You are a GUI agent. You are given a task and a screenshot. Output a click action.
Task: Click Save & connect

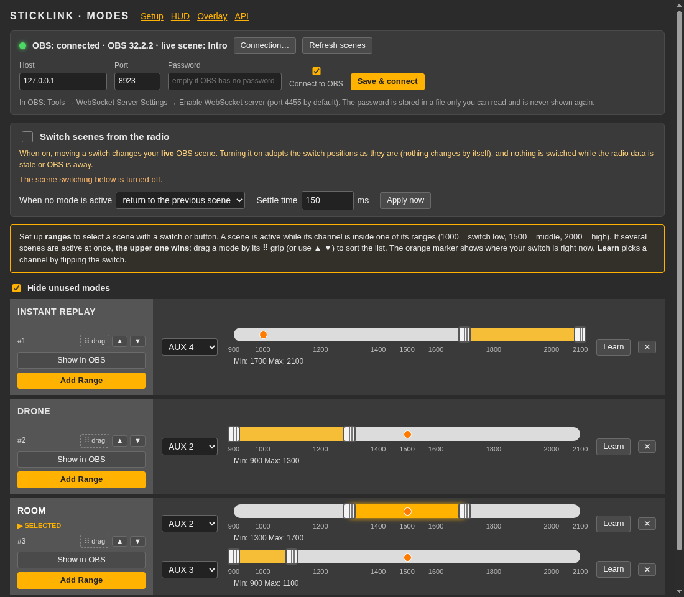(387, 81)
